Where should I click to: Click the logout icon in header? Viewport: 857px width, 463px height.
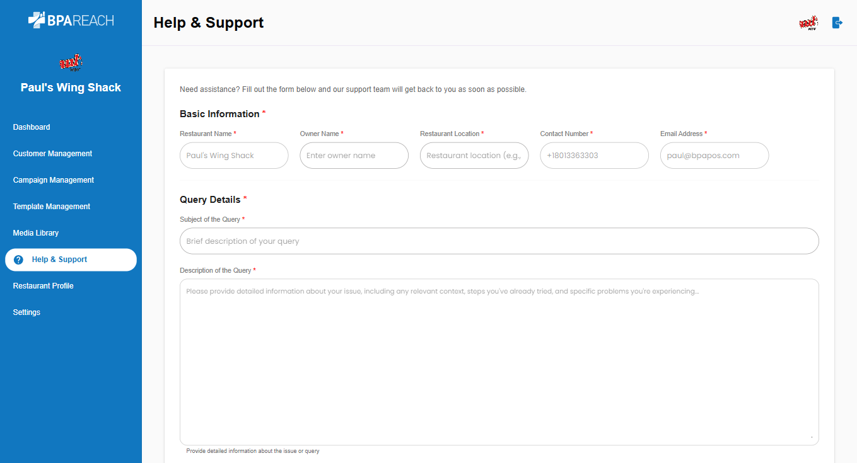[x=837, y=23]
